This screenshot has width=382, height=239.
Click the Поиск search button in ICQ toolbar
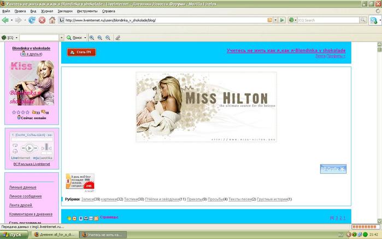(74, 38)
